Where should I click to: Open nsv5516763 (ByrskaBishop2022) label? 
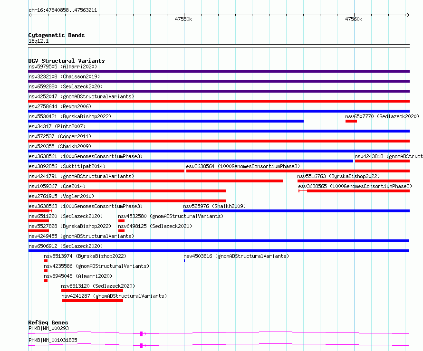coord(338,176)
